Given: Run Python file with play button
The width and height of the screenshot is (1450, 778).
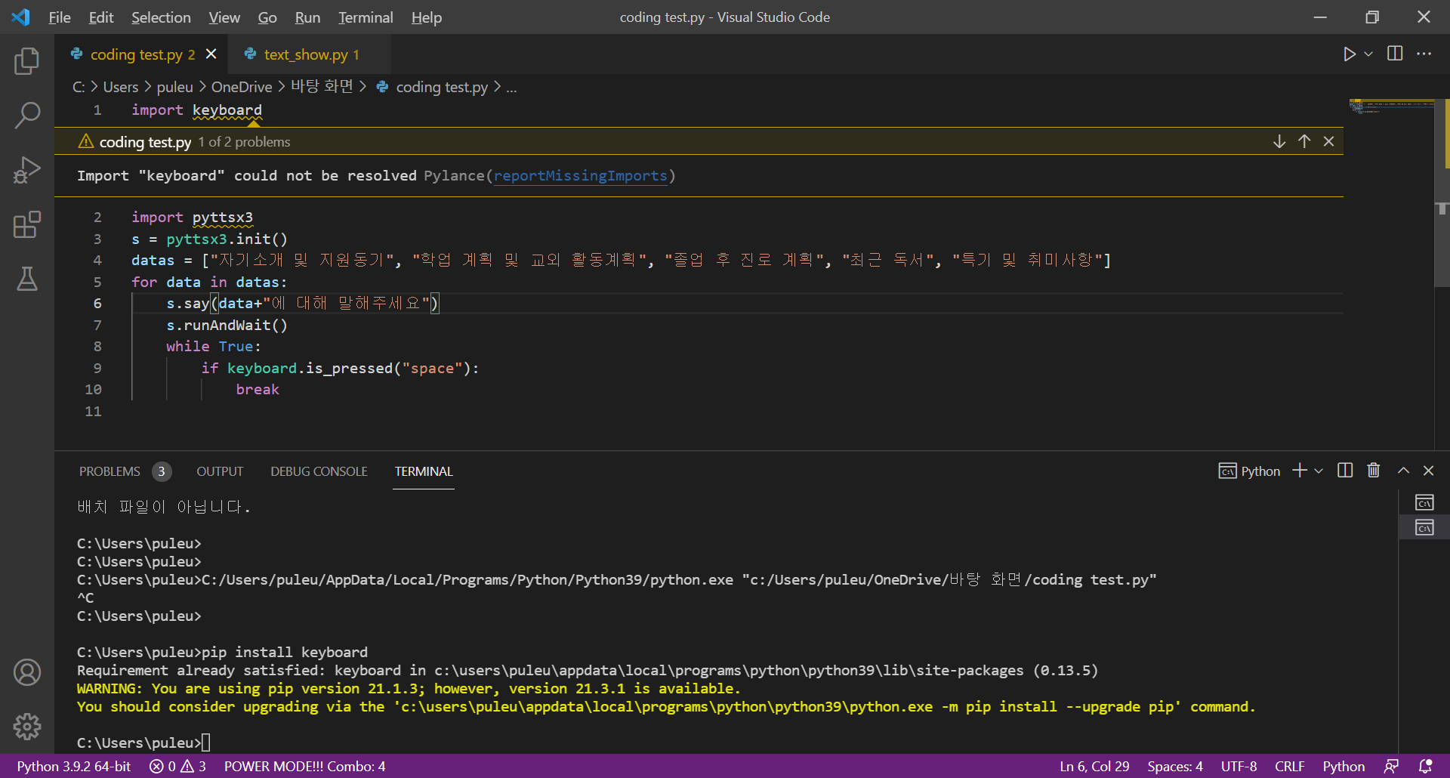Looking at the screenshot, I should pyautogui.click(x=1349, y=54).
